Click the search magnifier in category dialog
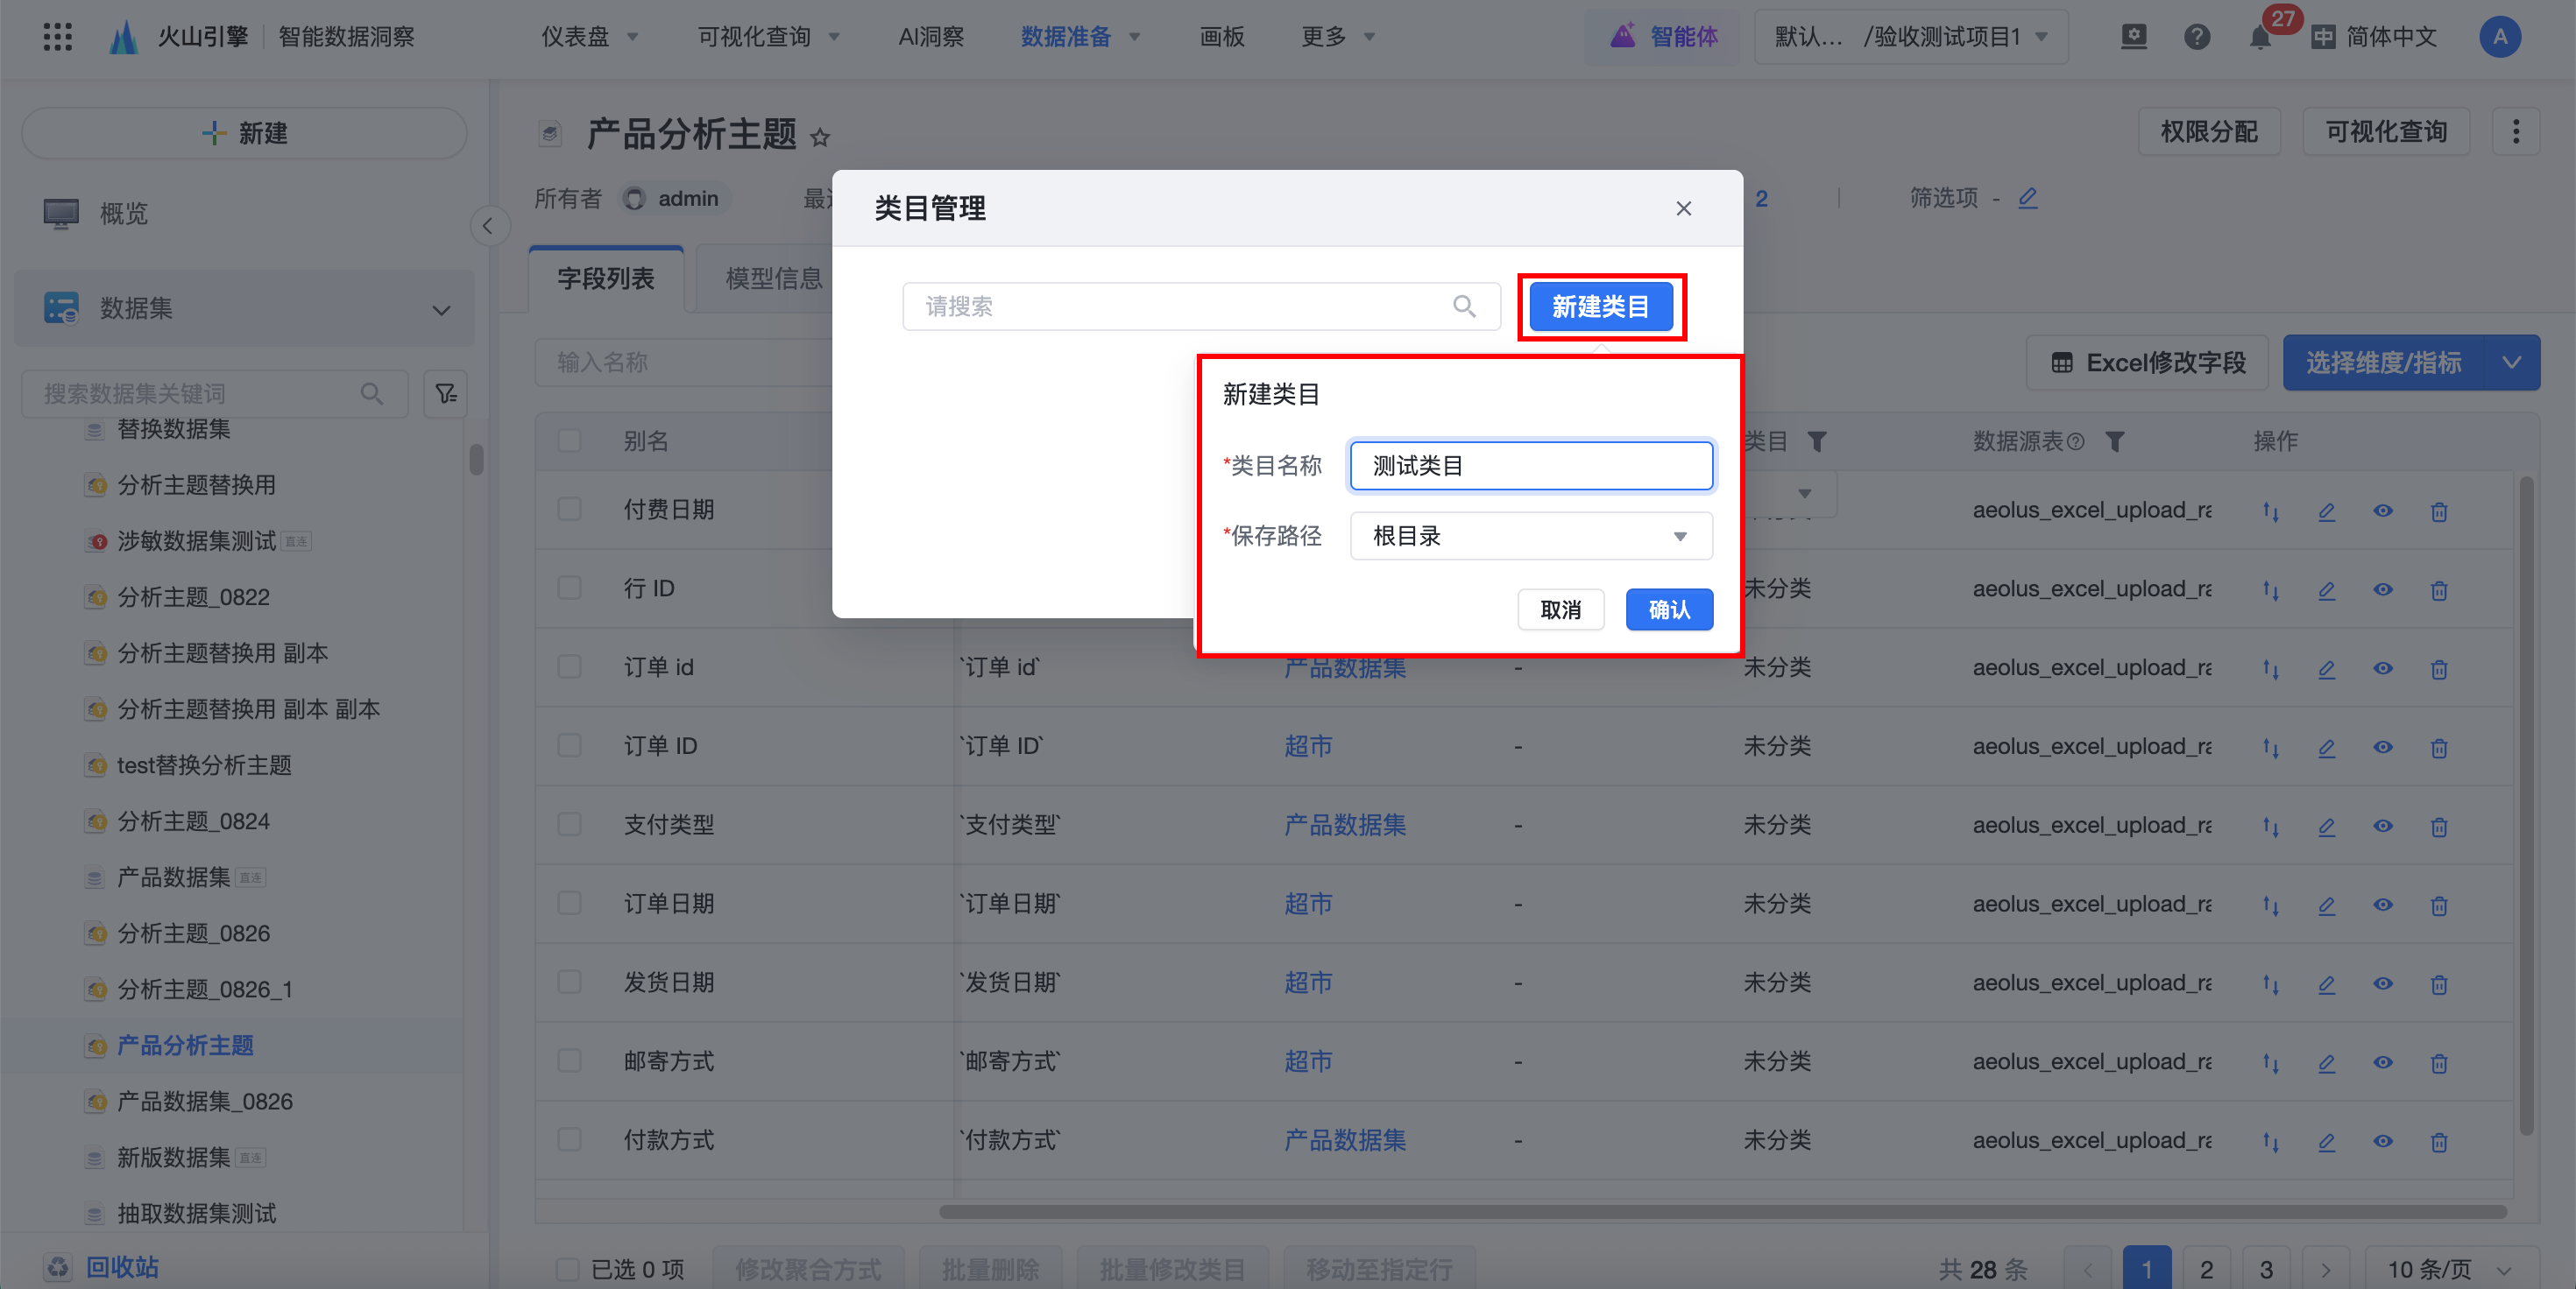This screenshot has width=2576, height=1289. coord(1464,306)
